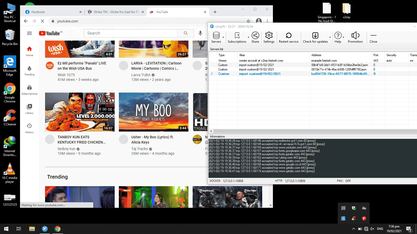Open Ez Mil performs Panalo LIVE video title
417x234 pixels.
tap(82, 66)
